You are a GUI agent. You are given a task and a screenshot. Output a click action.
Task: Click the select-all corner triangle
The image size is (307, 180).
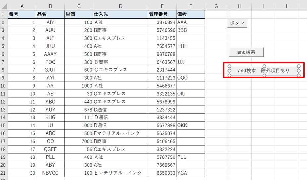[4, 6]
